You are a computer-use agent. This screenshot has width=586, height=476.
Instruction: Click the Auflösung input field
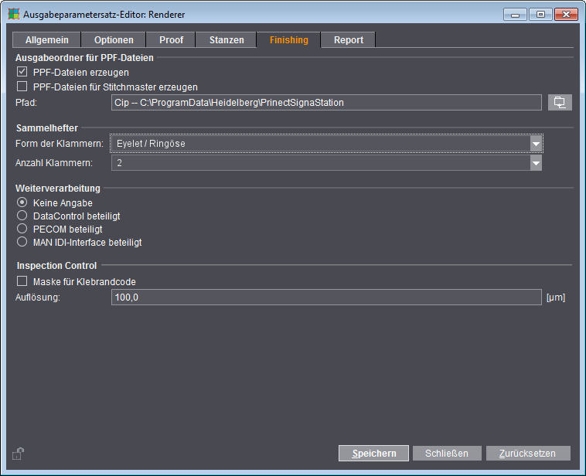(326, 297)
